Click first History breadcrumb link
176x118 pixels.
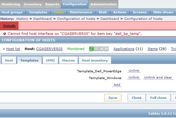[22, 19]
